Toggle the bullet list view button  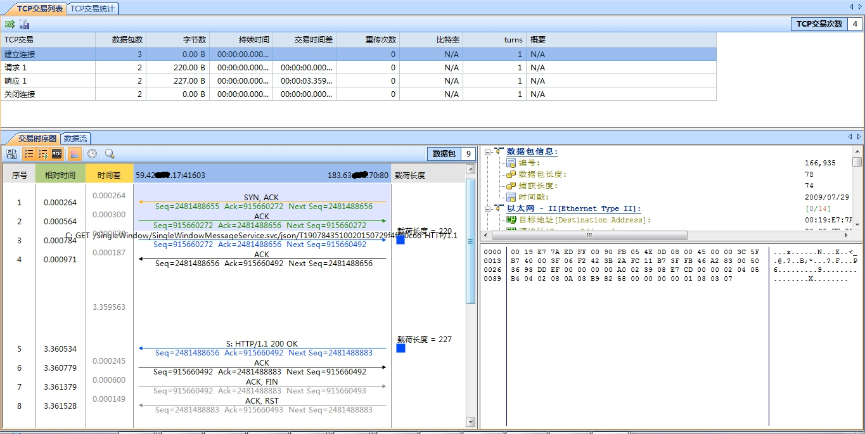(x=29, y=154)
